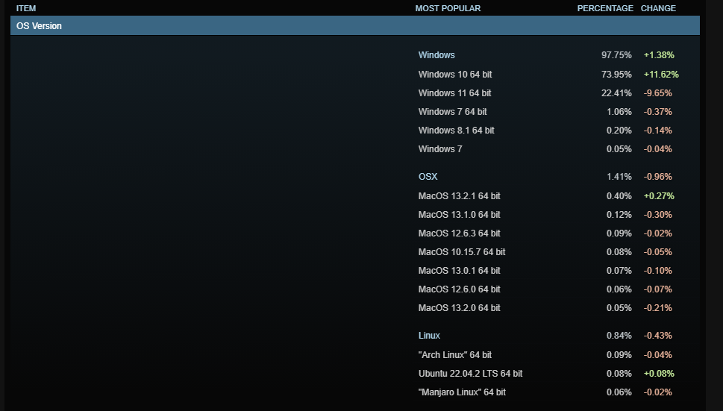The width and height of the screenshot is (723, 411).
Task: Collapse the OS Version section header
Action: point(355,26)
